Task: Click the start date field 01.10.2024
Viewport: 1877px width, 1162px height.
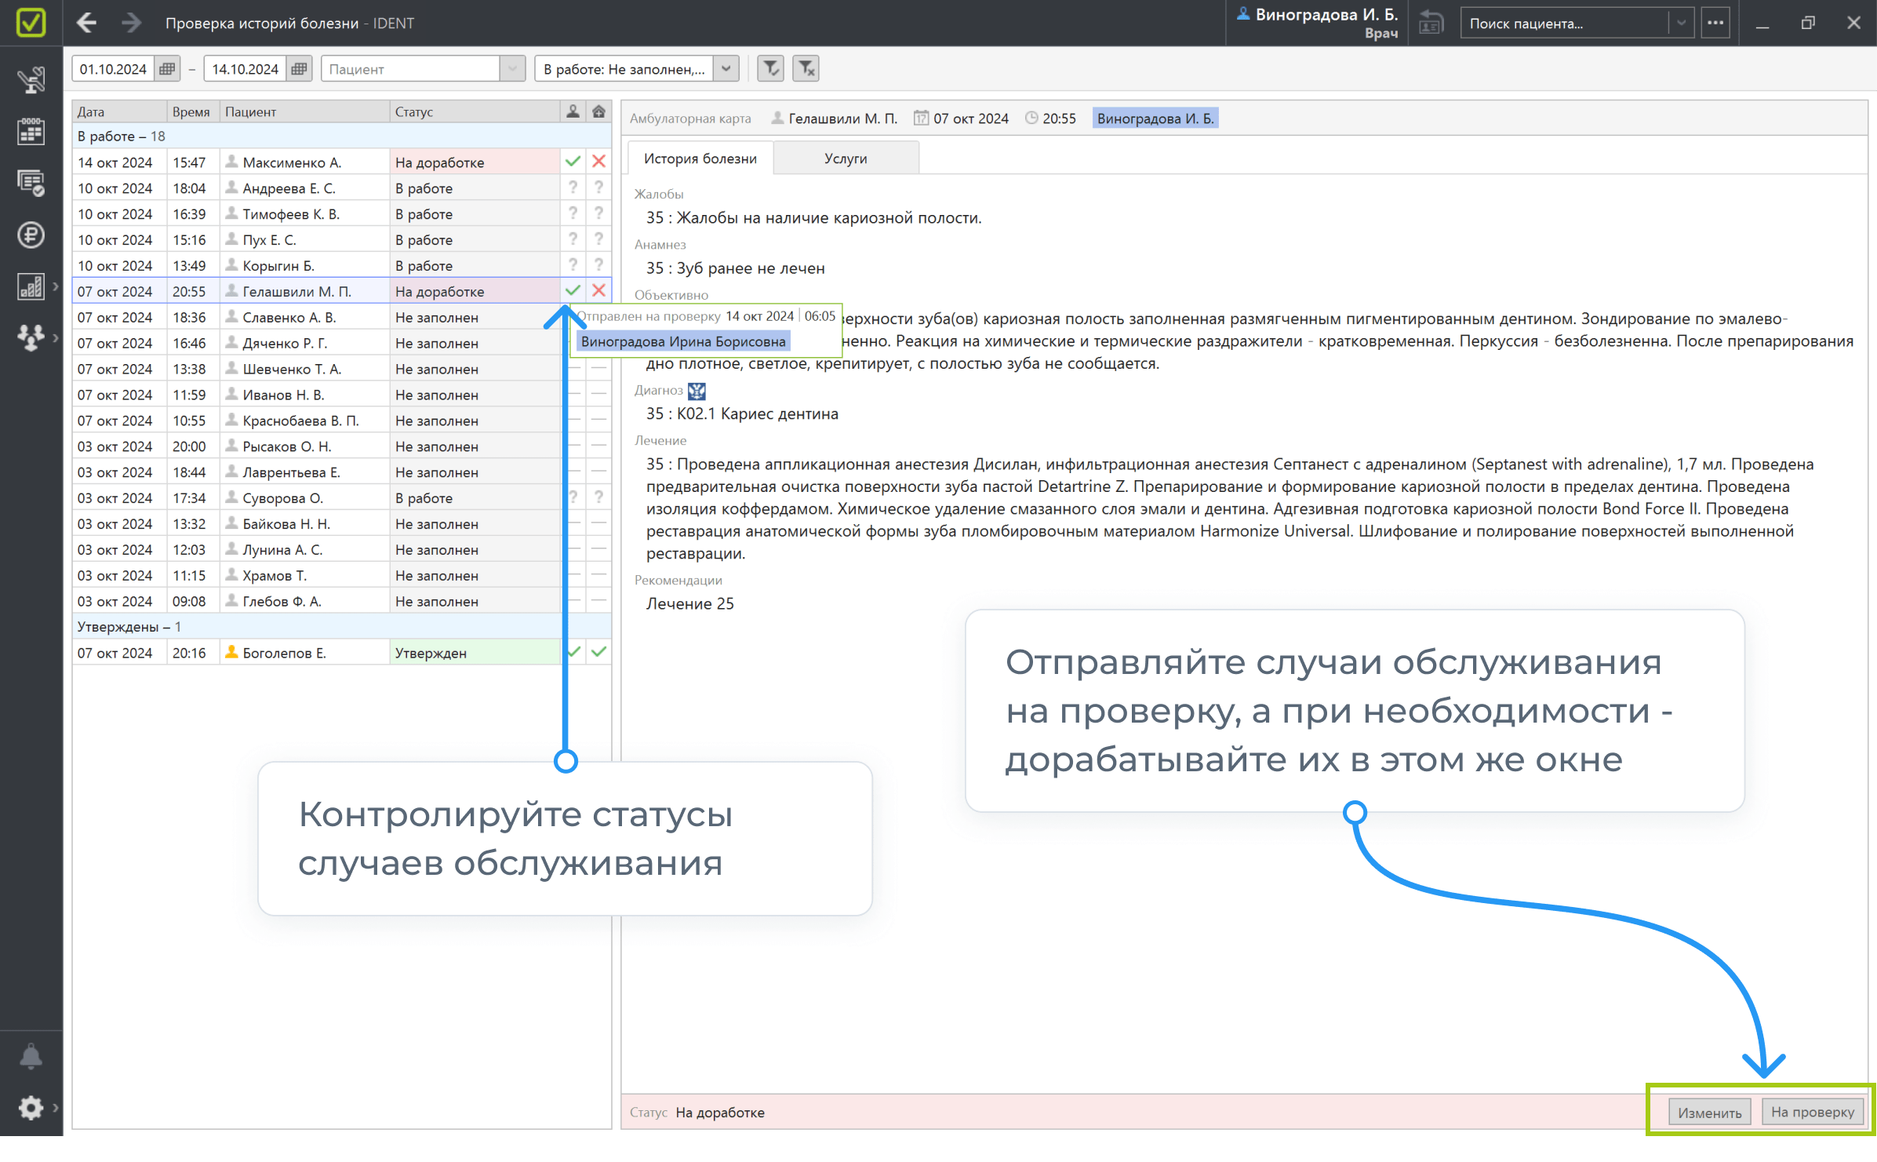Action: [x=113, y=69]
